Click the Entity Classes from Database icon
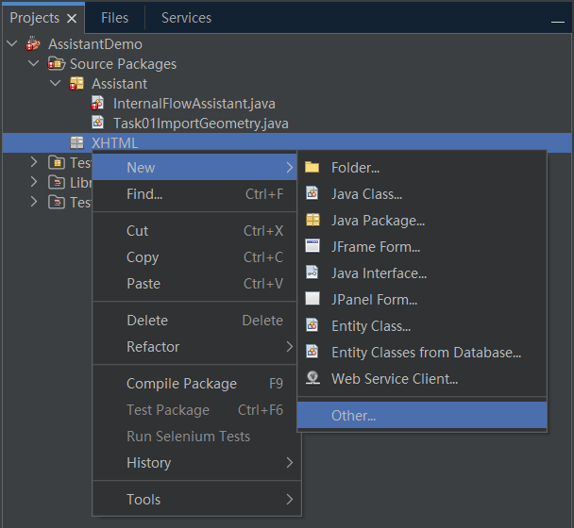The image size is (574, 528). 312,353
